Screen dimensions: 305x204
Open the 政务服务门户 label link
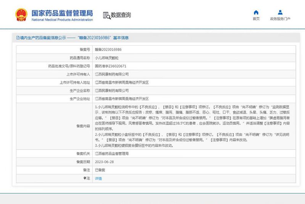[x=280, y=19]
